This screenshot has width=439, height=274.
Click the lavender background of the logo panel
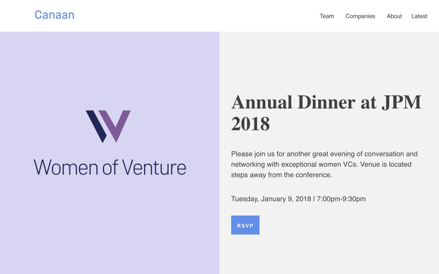pos(110,231)
